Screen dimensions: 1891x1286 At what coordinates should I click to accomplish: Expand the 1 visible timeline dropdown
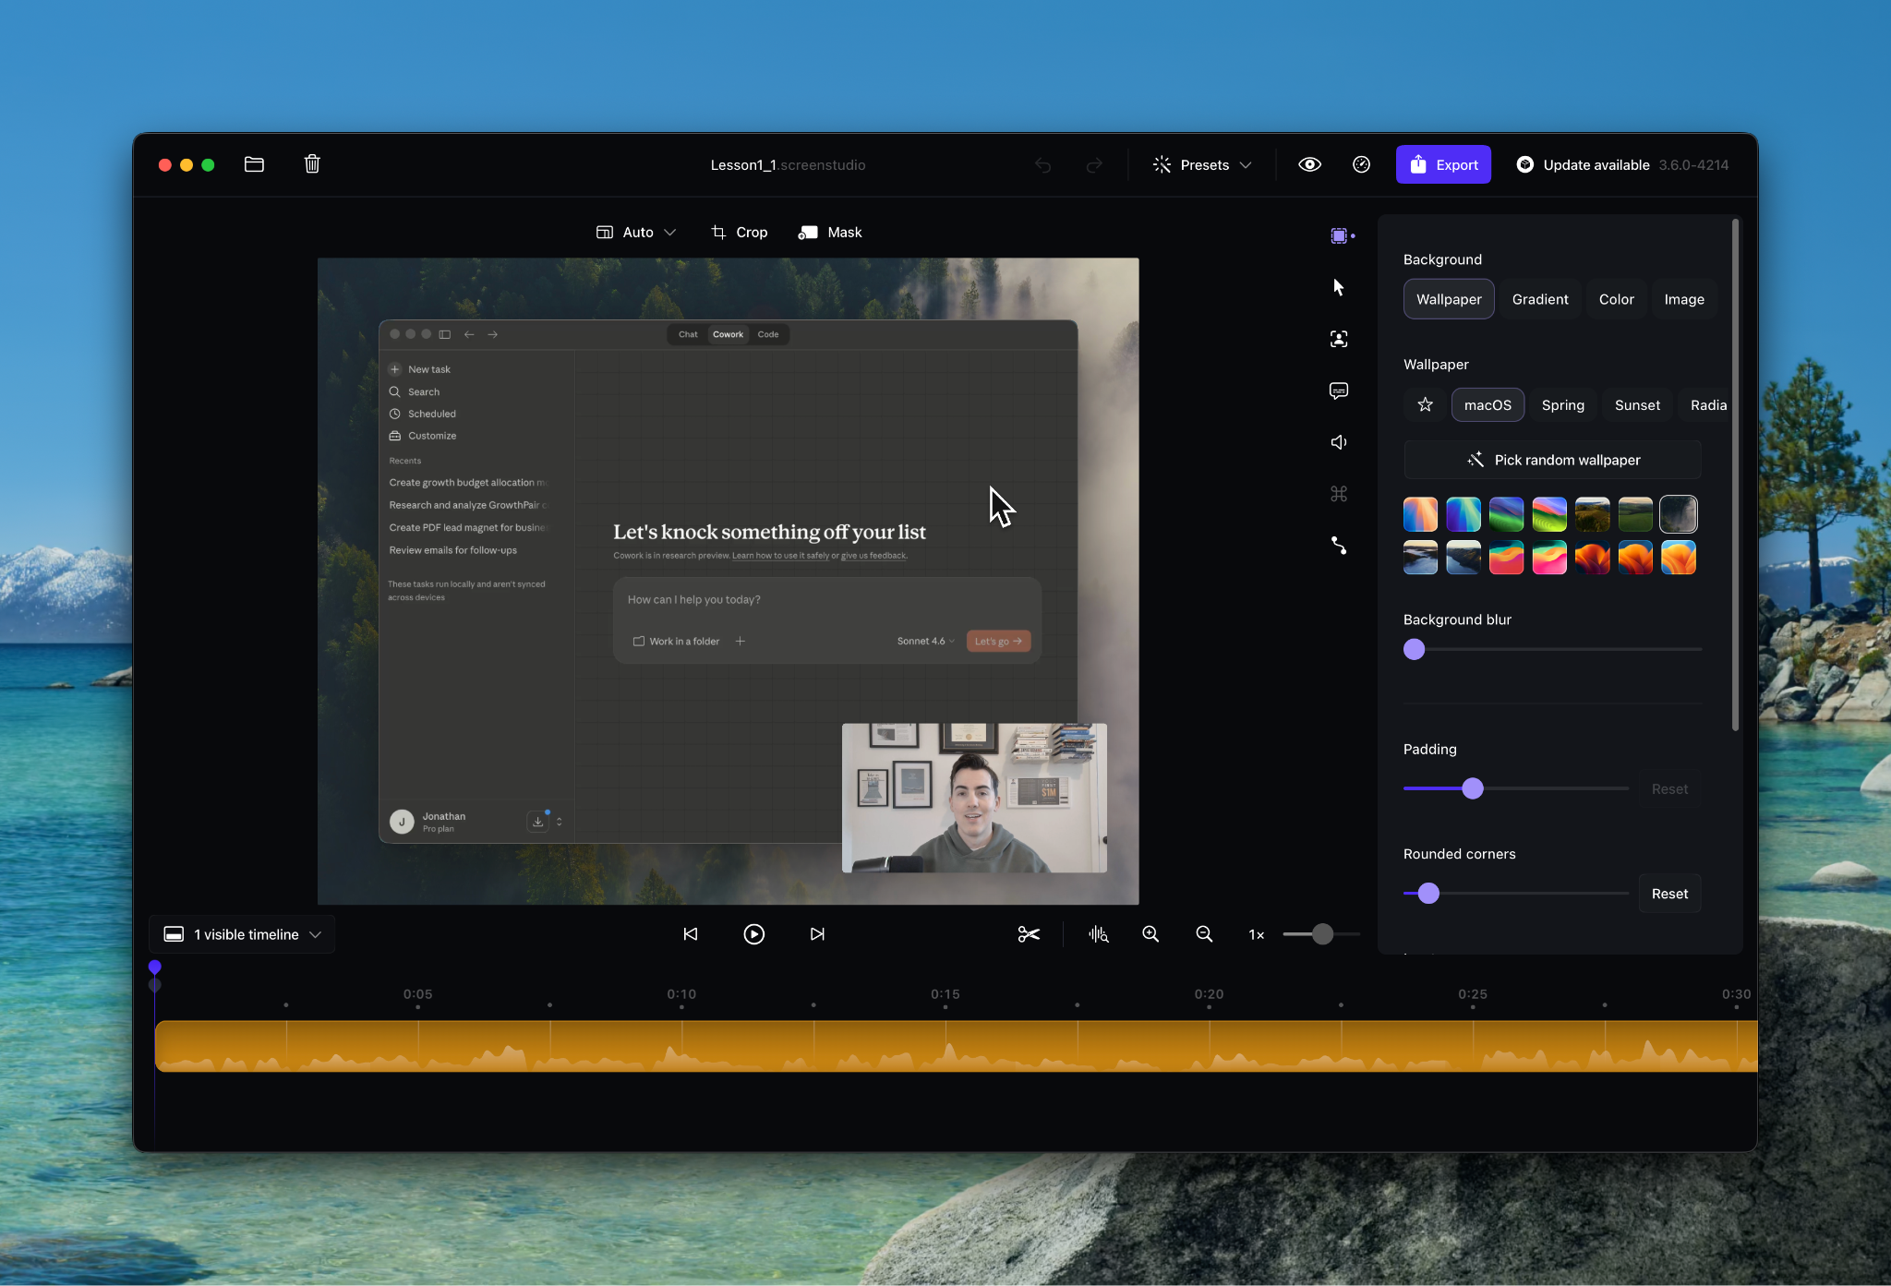[x=242, y=934]
